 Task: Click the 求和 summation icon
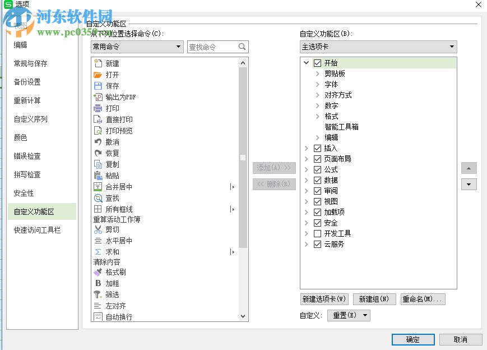pyautogui.click(x=98, y=251)
